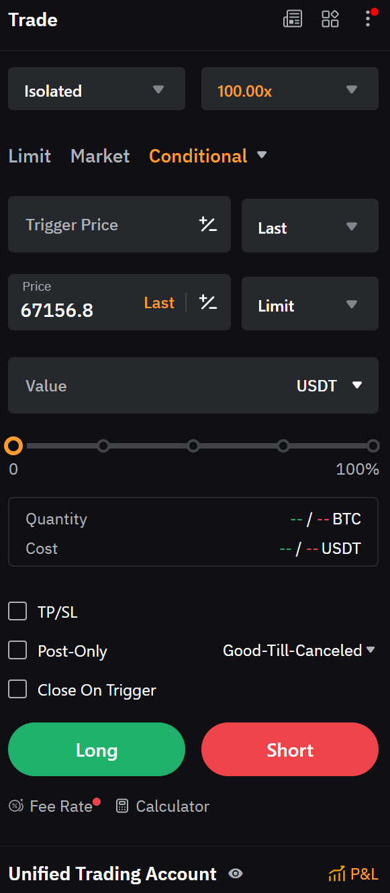This screenshot has height=893, width=390.
Task: Switch to the Market order tab
Action: tap(99, 156)
